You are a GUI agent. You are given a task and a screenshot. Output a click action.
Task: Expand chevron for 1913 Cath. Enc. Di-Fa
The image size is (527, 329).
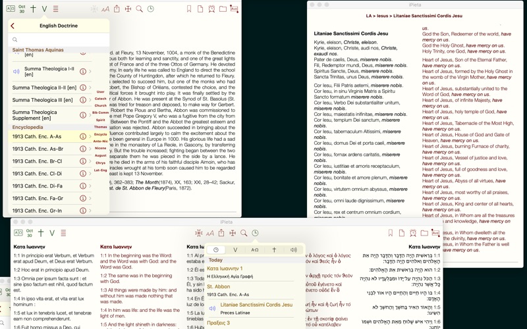pyautogui.click(x=90, y=186)
